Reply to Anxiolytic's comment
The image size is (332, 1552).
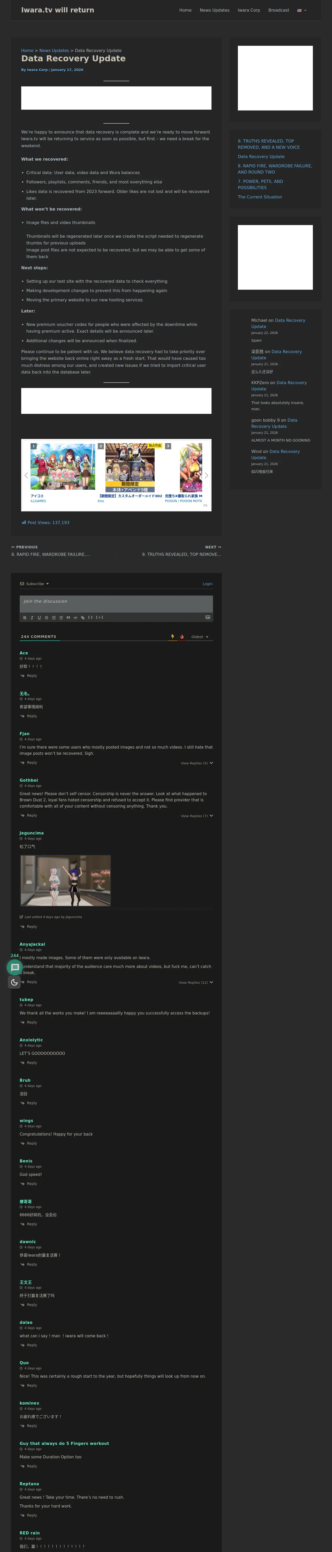pos(28,1063)
